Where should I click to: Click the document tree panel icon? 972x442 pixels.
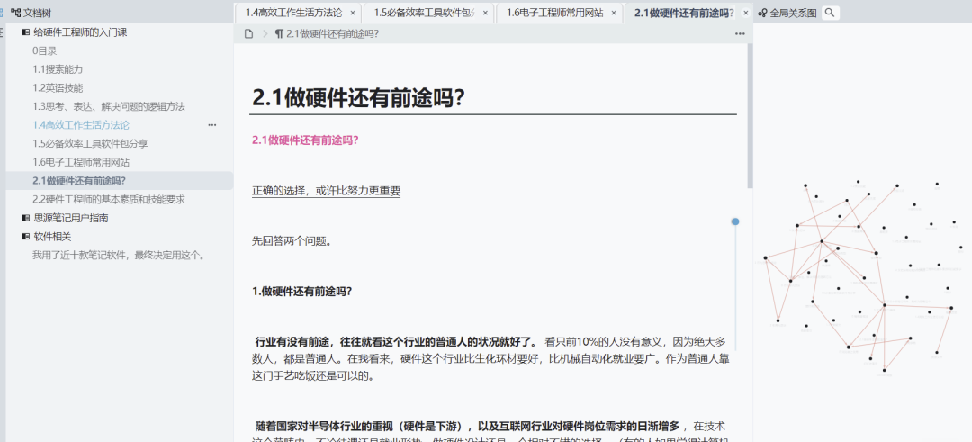[15, 13]
